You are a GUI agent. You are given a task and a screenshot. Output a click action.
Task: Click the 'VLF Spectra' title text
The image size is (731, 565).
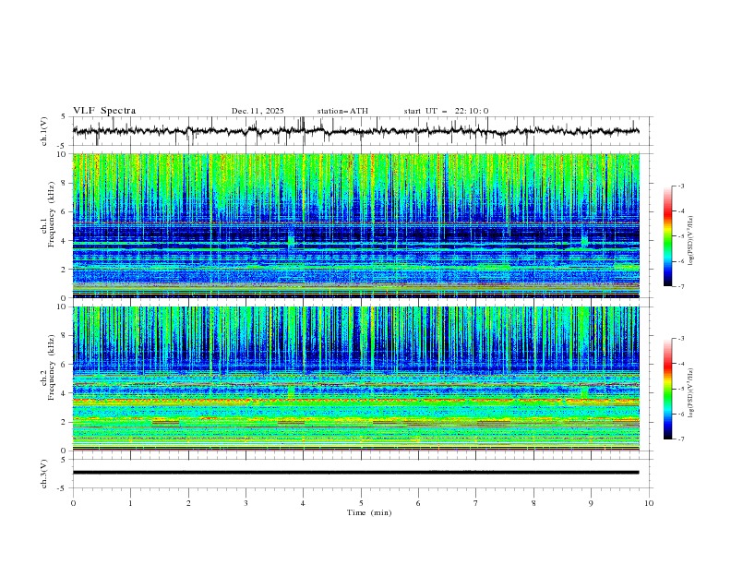tap(104, 111)
